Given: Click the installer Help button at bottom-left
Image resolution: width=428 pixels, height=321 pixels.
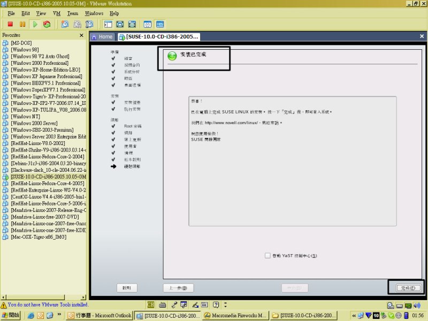Looking at the screenshot, I should point(127,288).
